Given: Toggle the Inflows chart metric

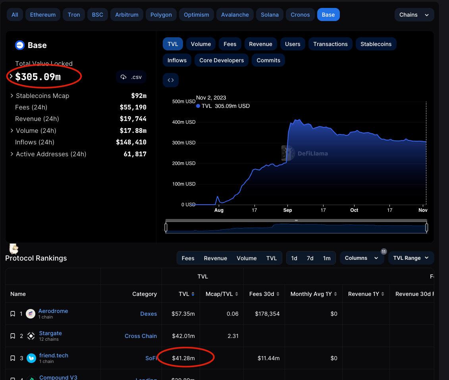Looking at the screenshot, I should [x=177, y=60].
